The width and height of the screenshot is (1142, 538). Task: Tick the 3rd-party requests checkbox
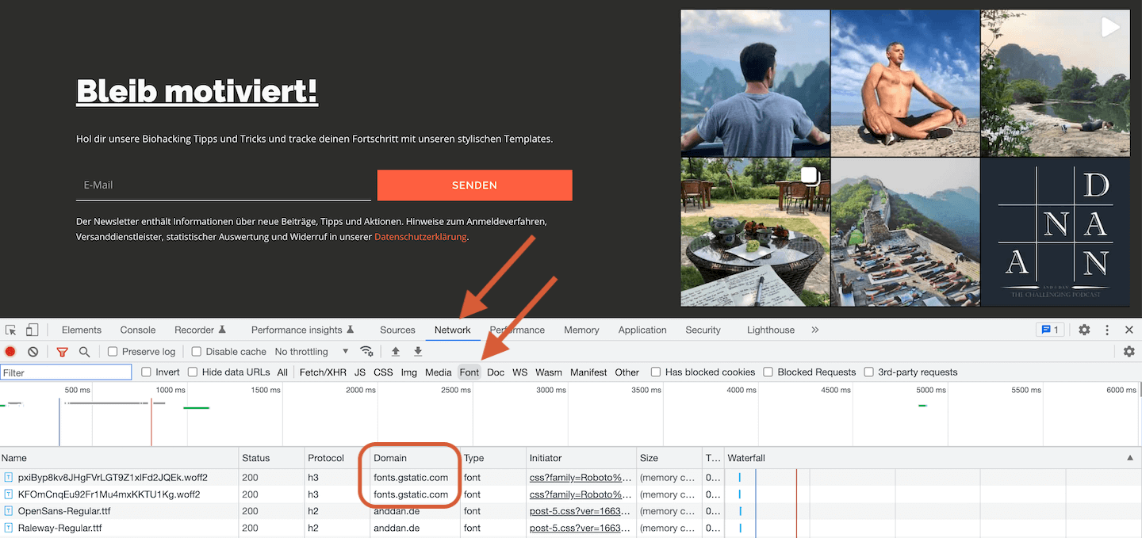pos(868,372)
